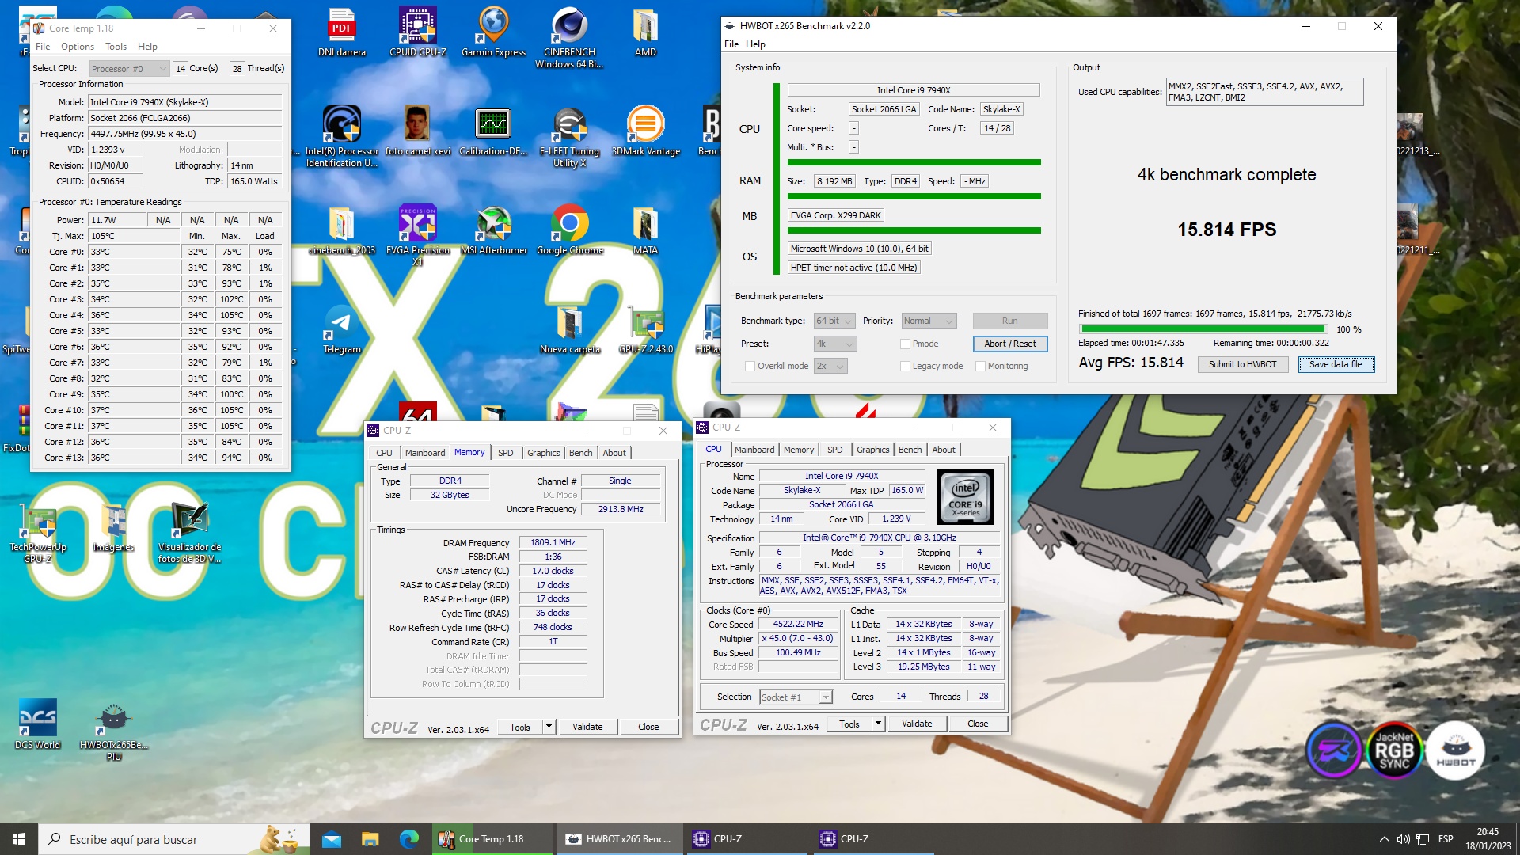Expand Tools dropdown arrow in CPU-Z CPU window
The height and width of the screenshot is (855, 1520).
pos(878,724)
